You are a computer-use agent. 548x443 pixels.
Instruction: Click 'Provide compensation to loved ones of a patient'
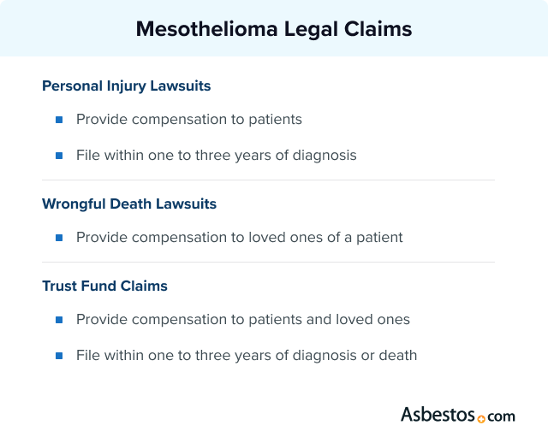click(239, 238)
